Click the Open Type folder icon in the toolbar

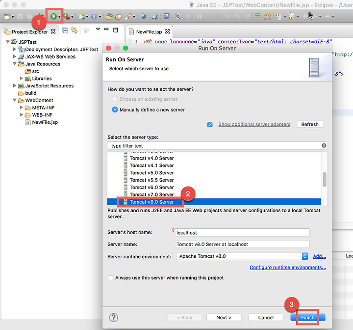[x=109, y=17]
